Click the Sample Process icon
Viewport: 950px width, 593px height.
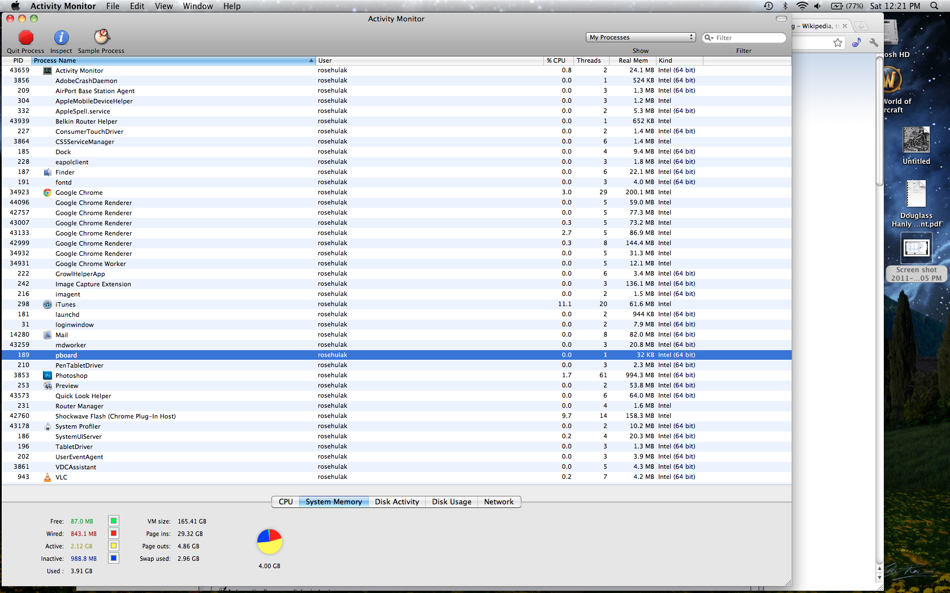(101, 37)
